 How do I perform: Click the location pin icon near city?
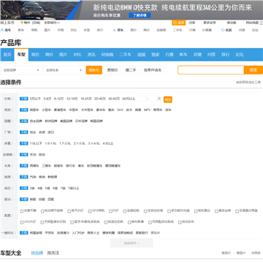(x=22, y=23)
